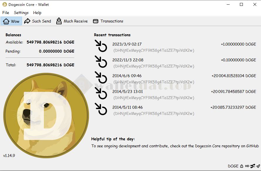261x171 pixels.
Task: Click the HD wallet status icon
Action: (247, 166)
